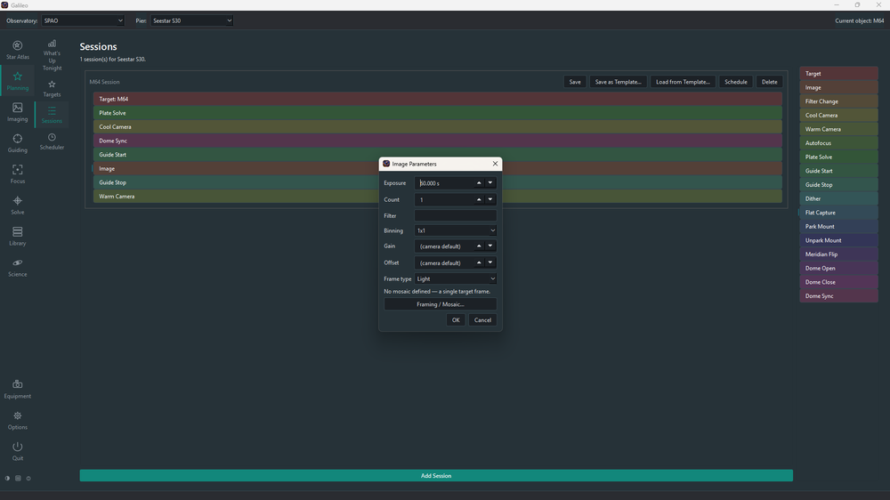Open the Library section
The image size is (890, 500).
18,237
